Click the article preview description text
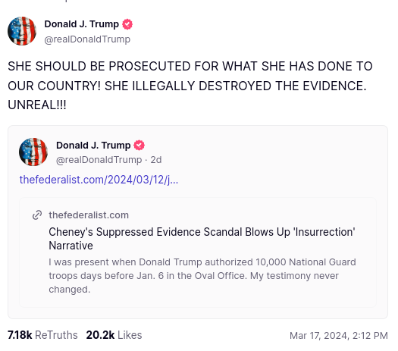 [x=202, y=276]
